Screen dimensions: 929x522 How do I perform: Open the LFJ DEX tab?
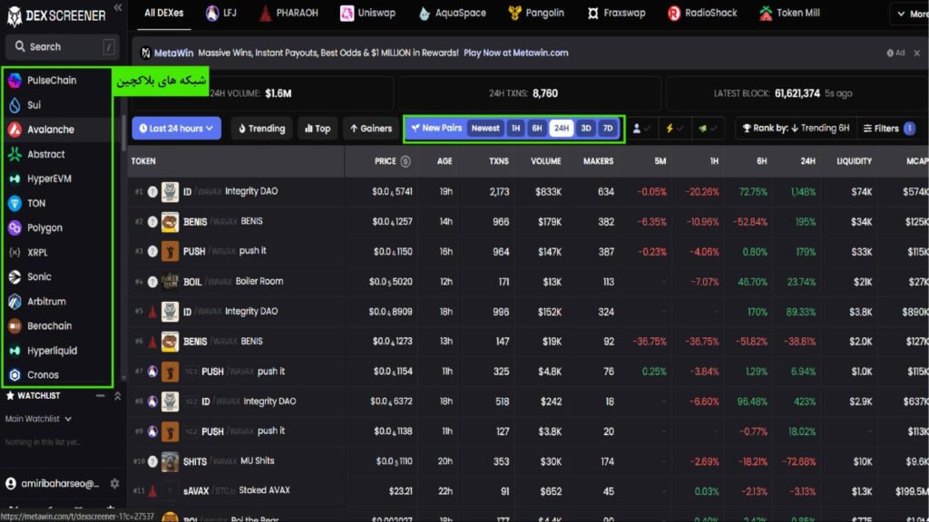tap(221, 13)
